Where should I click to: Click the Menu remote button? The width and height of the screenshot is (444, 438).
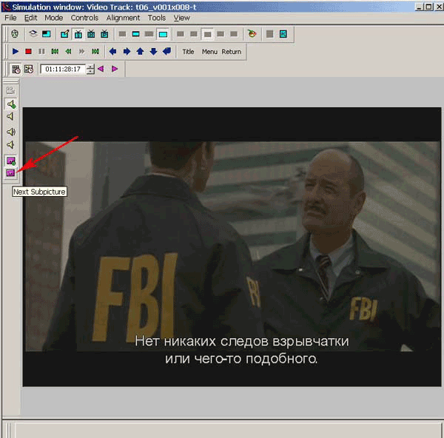[x=209, y=52]
